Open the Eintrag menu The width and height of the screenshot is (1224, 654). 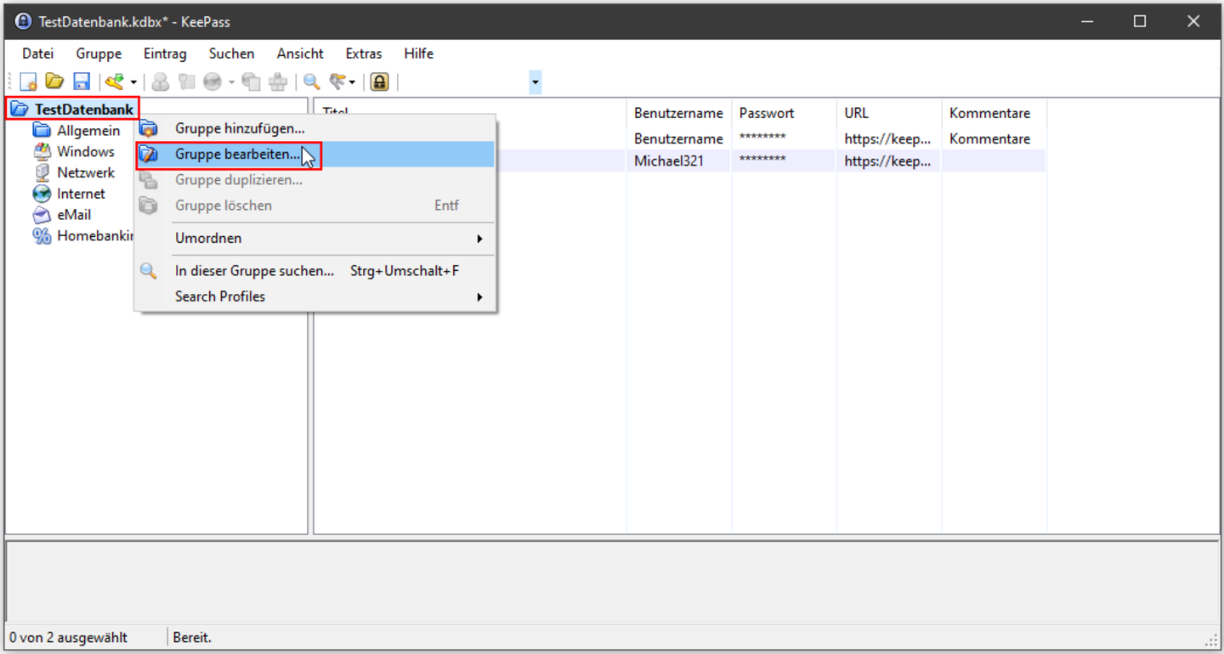pyautogui.click(x=165, y=54)
